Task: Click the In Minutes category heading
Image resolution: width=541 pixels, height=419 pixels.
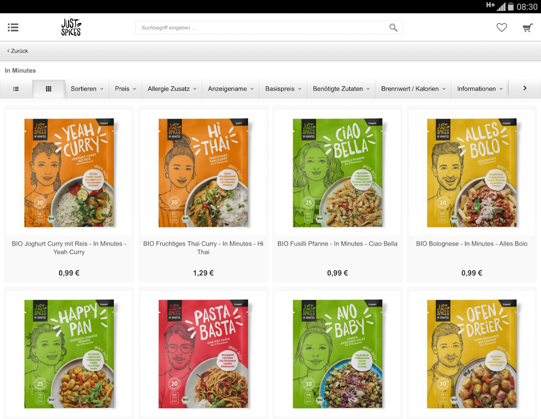Action: (20, 70)
